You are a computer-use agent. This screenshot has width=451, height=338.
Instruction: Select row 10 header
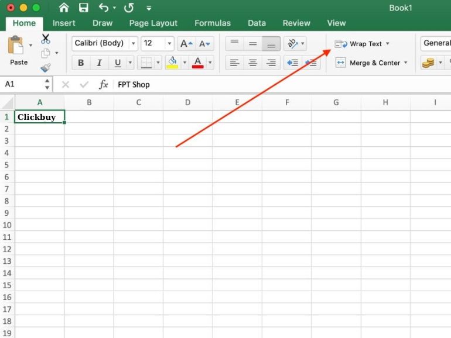[7, 225]
